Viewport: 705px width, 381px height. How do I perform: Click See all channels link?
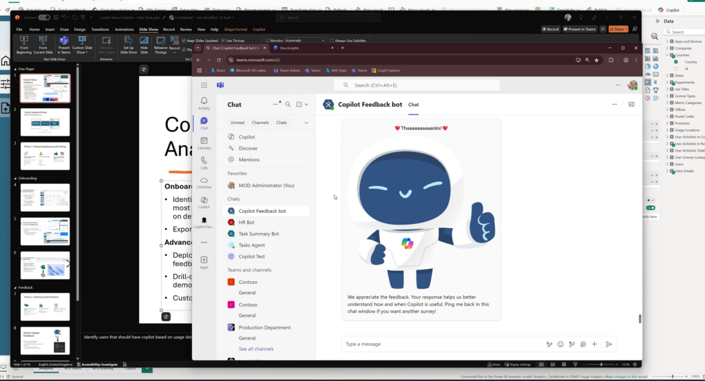click(x=256, y=349)
